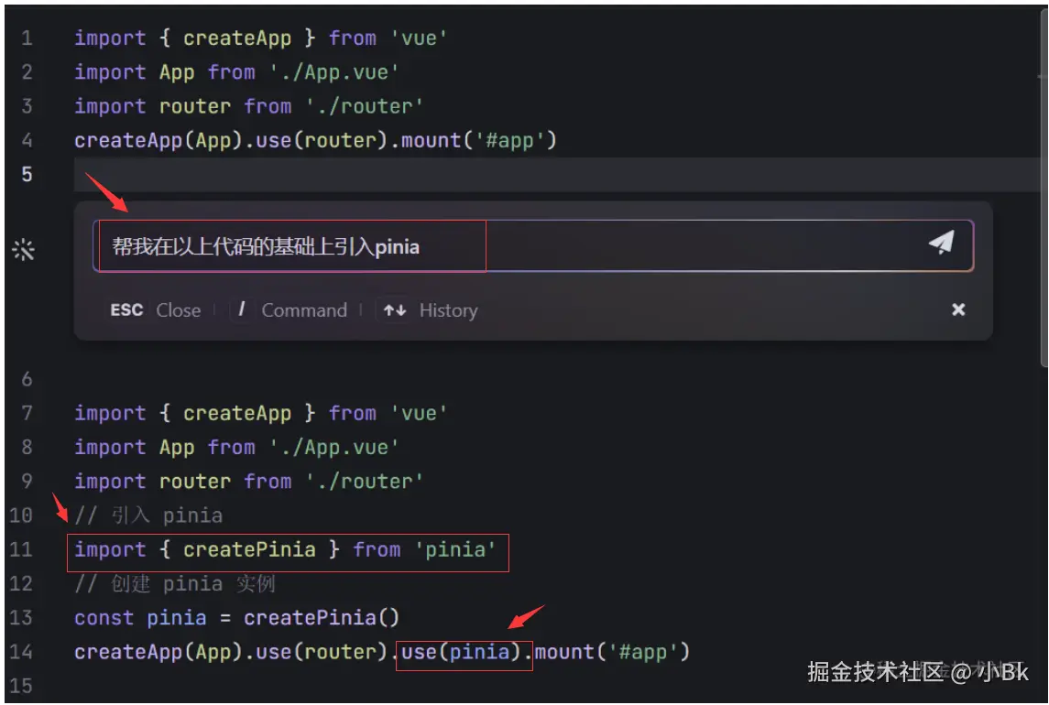Click line 8 import App statement
Image resolution: width=1049 pixels, height=705 pixels.
pos(236,448)
